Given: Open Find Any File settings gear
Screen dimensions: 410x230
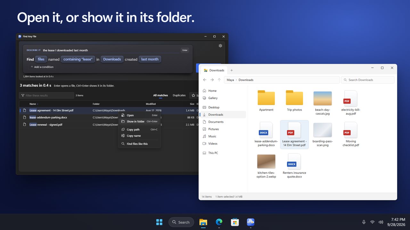Looking at the screenshot, I should 220,46.
